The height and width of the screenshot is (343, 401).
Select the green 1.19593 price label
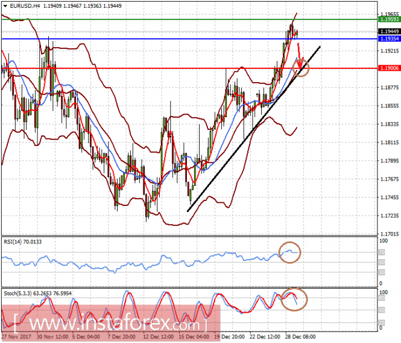tap(387, 20)
